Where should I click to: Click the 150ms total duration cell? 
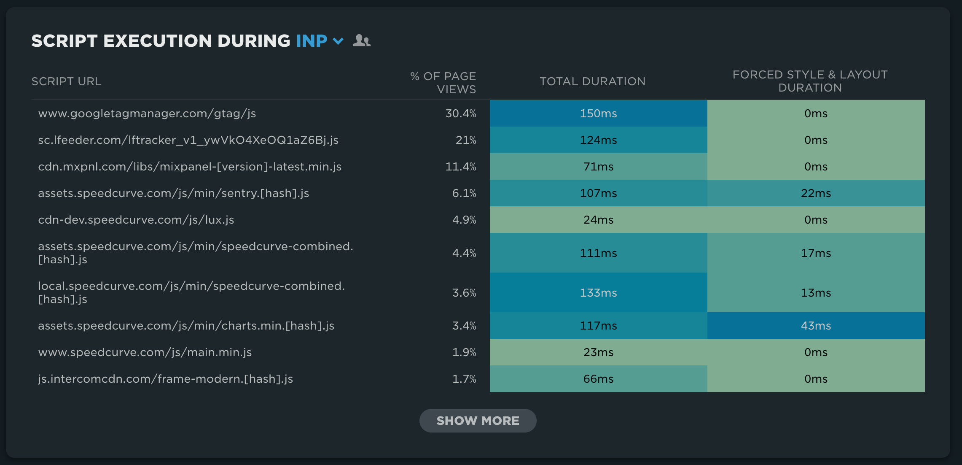598,114
